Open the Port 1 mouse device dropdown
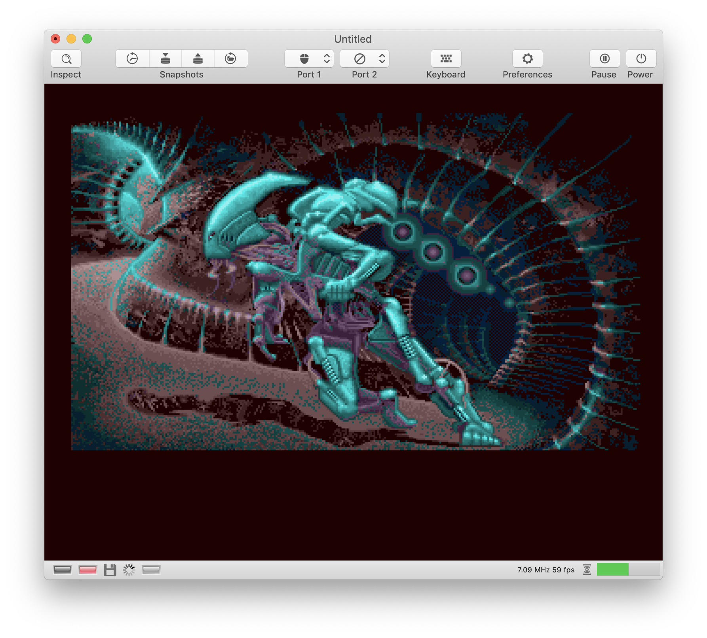Screen dimensions: 707x638 [309, 59]
